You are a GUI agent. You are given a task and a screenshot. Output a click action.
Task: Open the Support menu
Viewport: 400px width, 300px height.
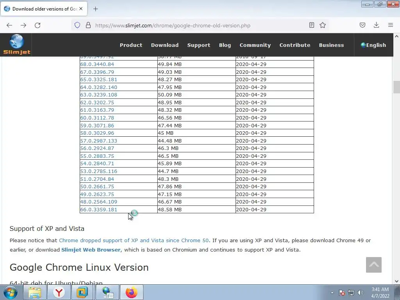(x=199, y=45)
